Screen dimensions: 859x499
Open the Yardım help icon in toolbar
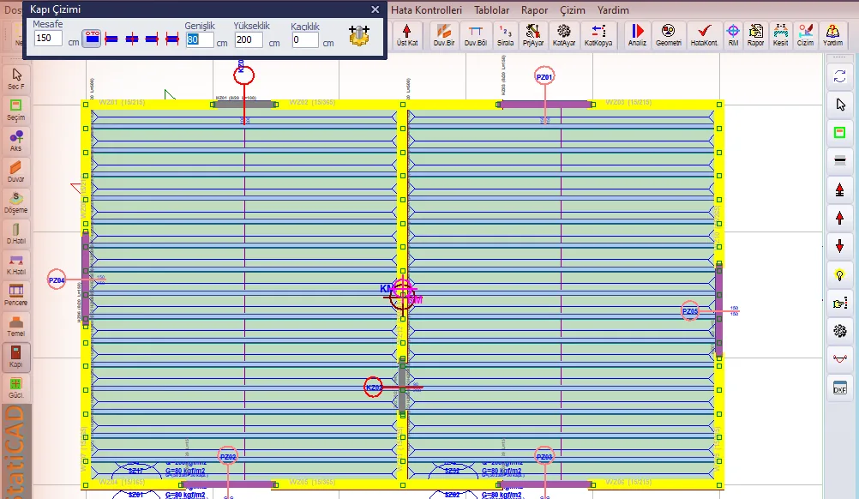(832, 35)
